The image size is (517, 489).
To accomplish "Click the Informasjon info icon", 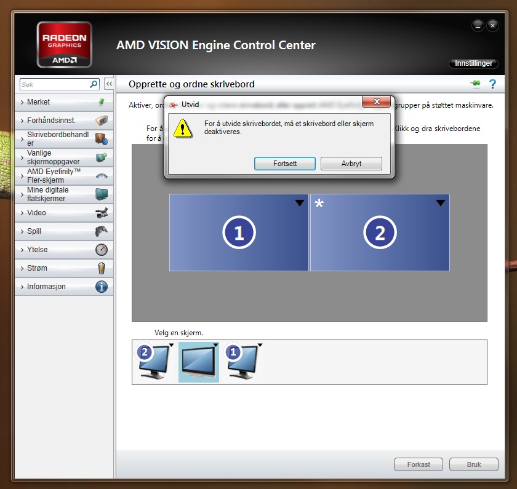I will coord(102,287).
